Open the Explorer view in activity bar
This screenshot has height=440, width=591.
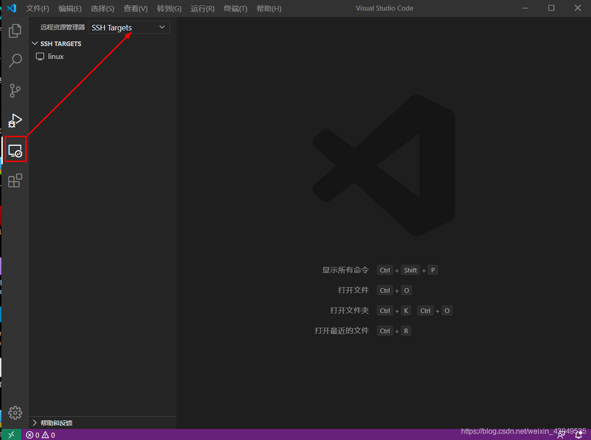pos(15,31)
